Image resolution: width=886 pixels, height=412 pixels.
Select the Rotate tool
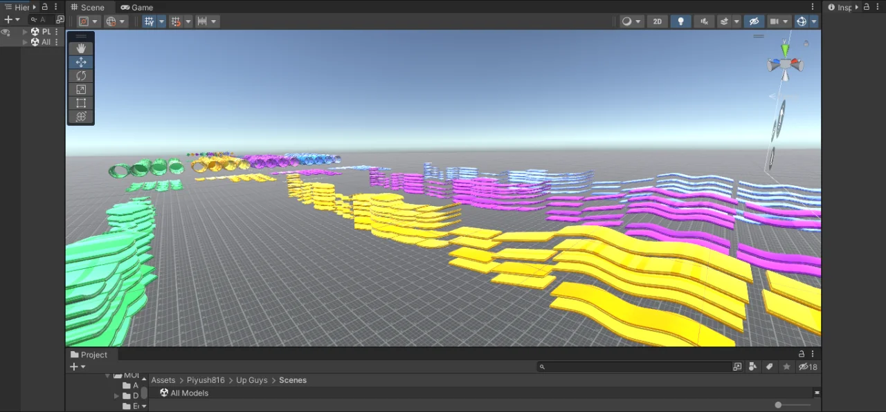tap(81, 76)
